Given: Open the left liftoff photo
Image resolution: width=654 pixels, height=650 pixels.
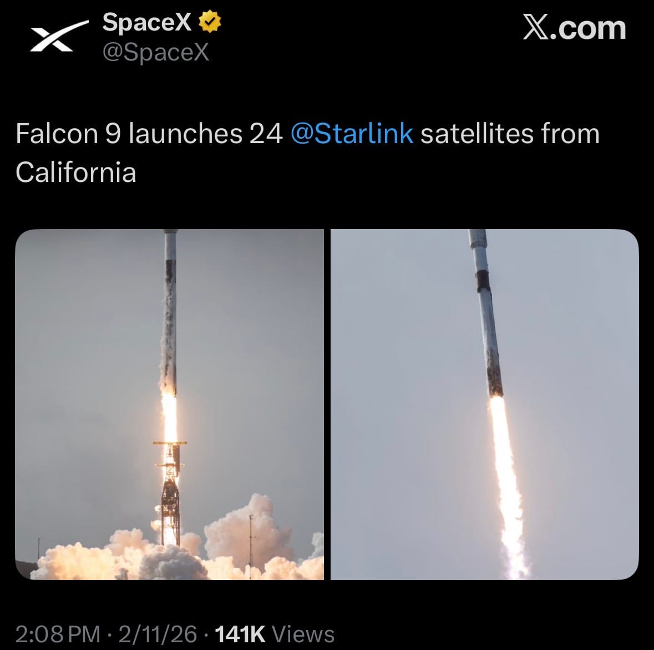Looking at the screenshot, I should [169, 404].
